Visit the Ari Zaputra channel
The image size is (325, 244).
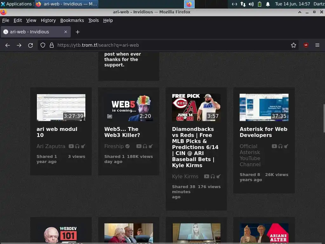(x=51, y=146)
